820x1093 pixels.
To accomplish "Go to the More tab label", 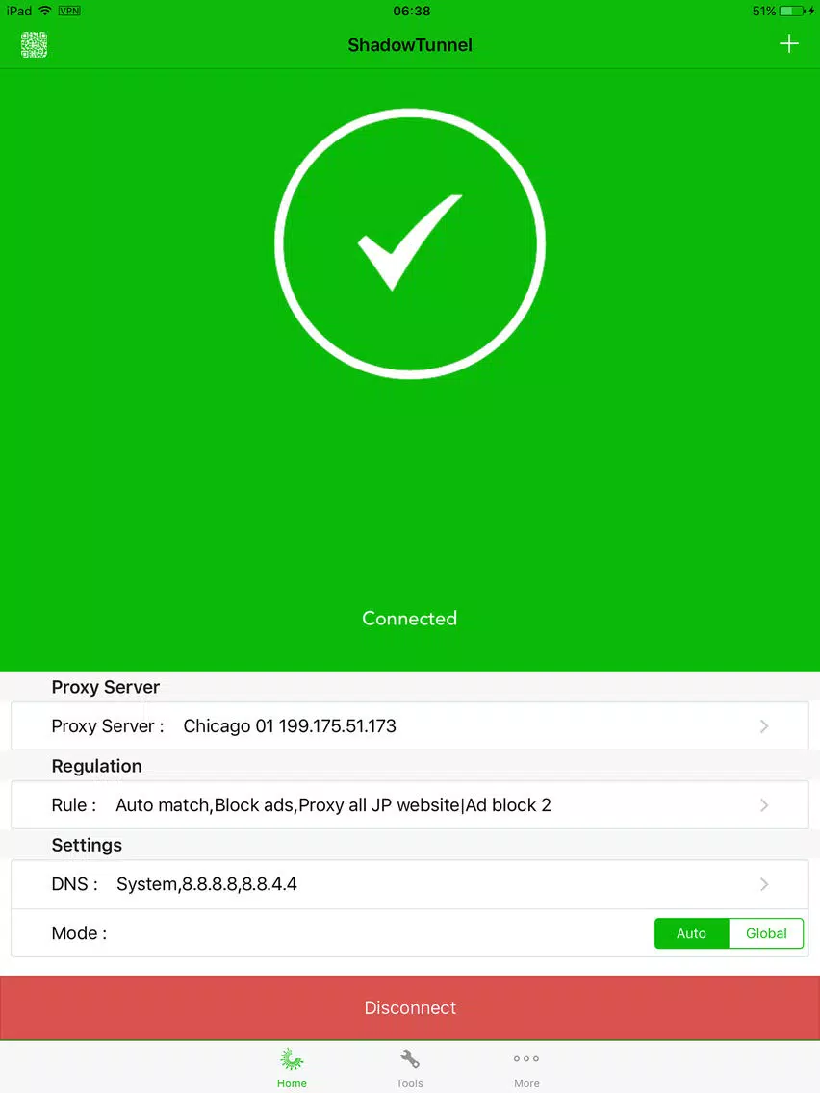I will click(526, 1083).
